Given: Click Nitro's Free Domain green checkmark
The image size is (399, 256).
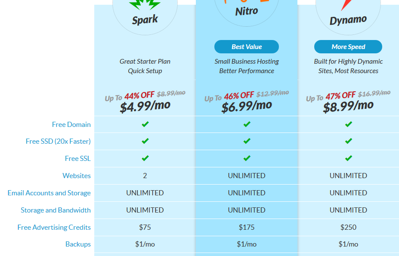Looking at the screenshot, I should tap(247, 124).
